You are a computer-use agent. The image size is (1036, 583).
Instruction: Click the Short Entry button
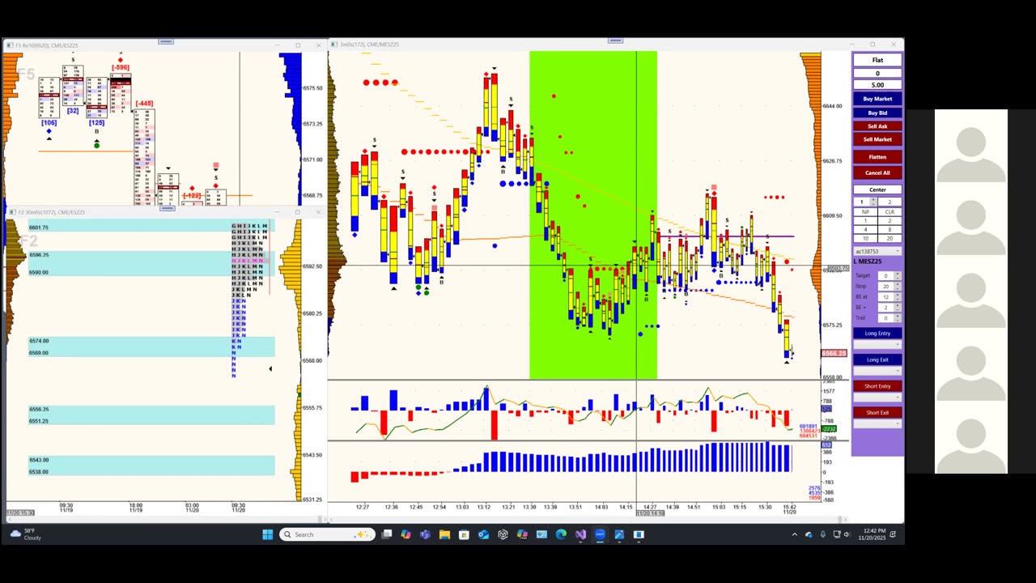877,386
